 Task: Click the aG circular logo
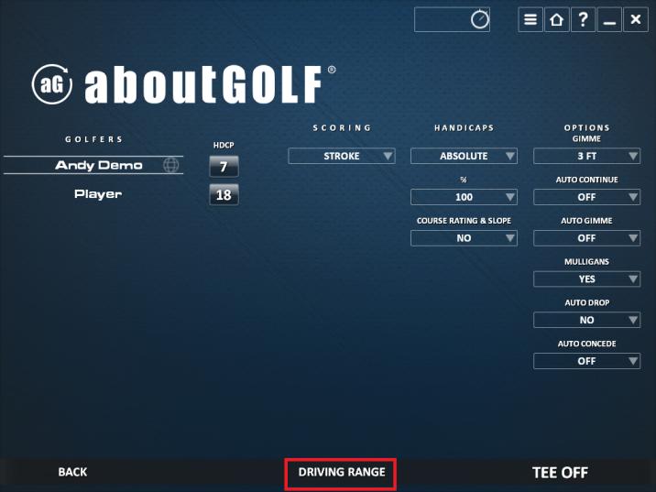pyautogui.click(x=52, y=84)
